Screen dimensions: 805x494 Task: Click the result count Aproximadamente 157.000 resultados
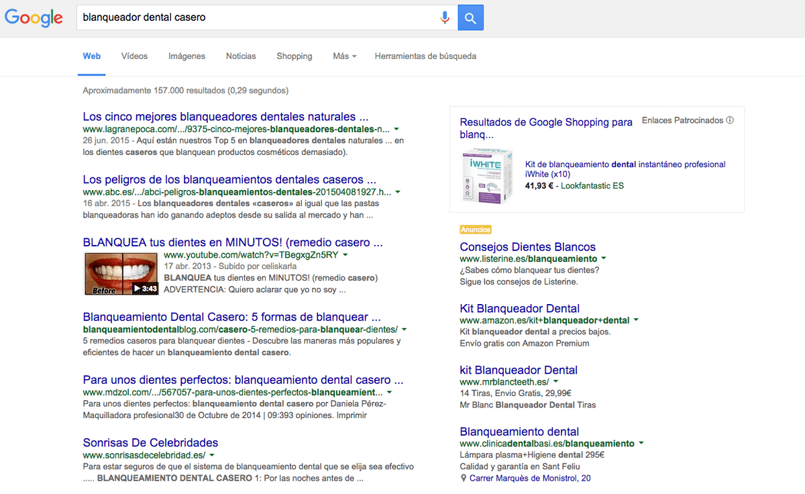coord(186,90)
